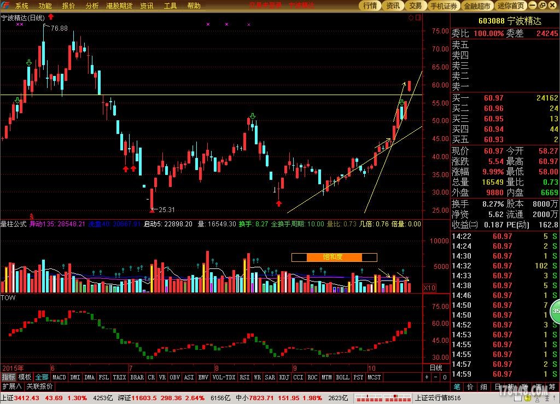Click the X10 volume scale marker

[x=430, y=288]
